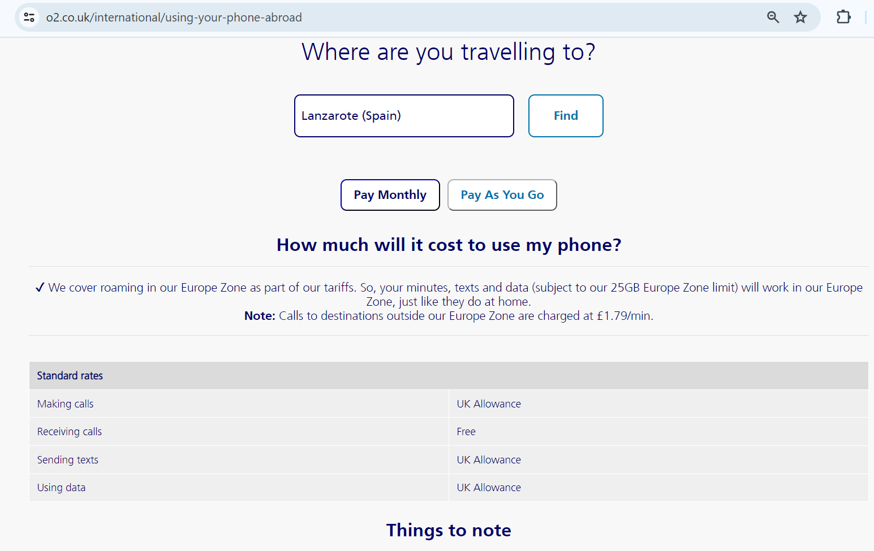Click the Find button
Image resolution: width=874 pixels, height=551 pixels.
point(565,115)
